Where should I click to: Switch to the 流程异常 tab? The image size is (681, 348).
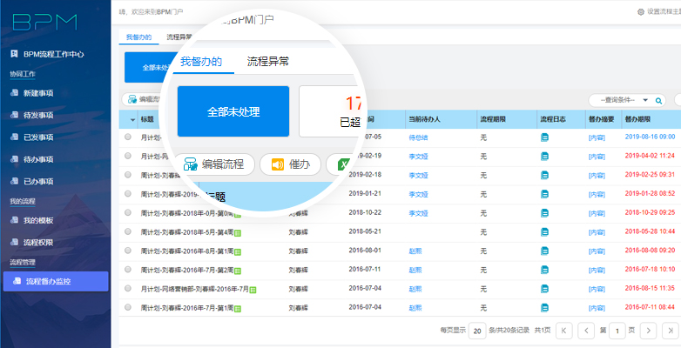[x=267, y=61]
